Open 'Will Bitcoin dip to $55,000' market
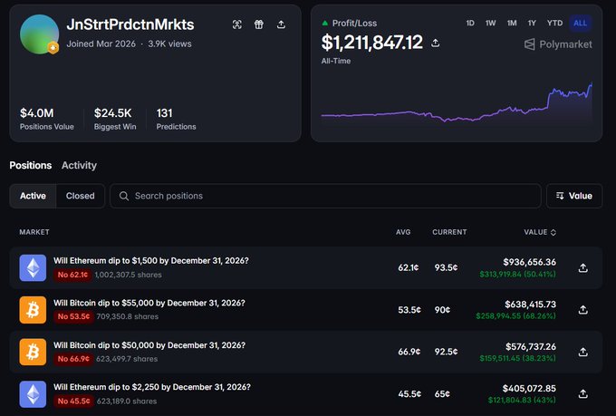The height and width of the screenshot is (416, 616). [149, 303]
